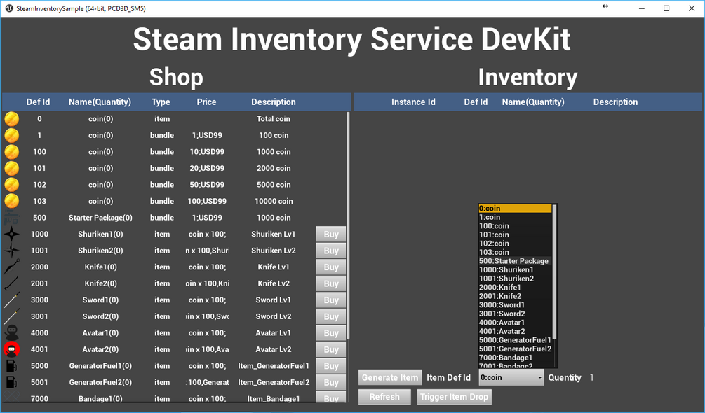Choose 100:coin from the dropdown list
The height and width of the screenshot is (413, 705).
[516, 226]
